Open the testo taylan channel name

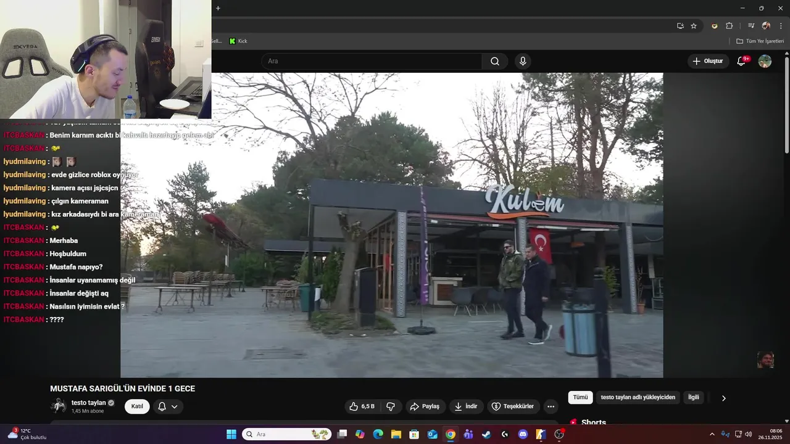[x=89, y=403]
